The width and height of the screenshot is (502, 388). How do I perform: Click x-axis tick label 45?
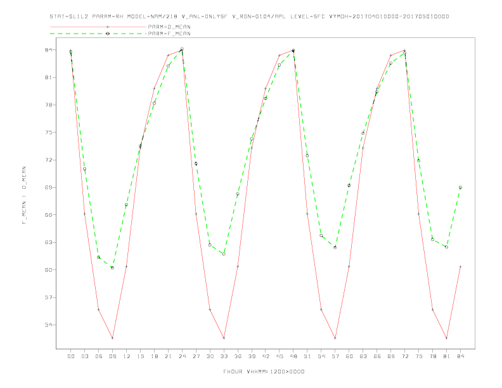pyautogui.click(x=280, y=356)
